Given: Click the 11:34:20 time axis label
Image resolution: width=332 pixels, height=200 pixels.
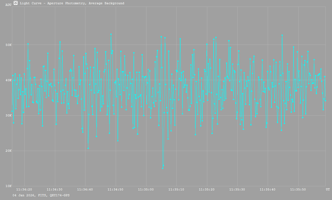Looking at the screenshot, I should pos(24,189).
